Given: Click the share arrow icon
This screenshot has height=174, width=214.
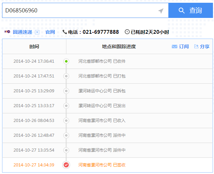Looking at the screenshot, I should click(196, 47).
